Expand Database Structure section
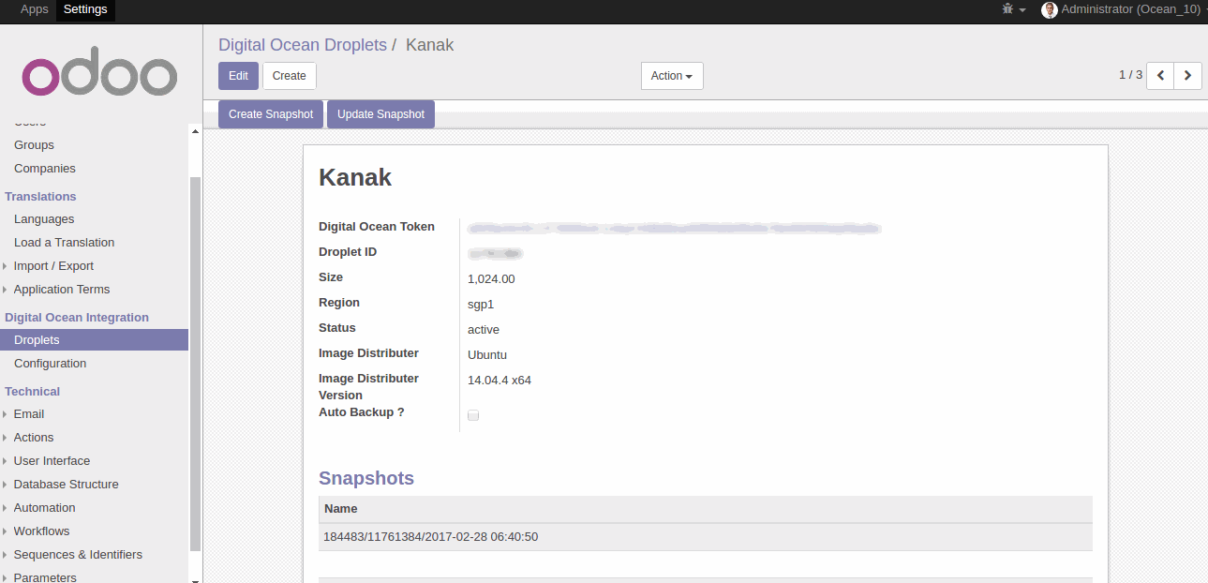 pyautogui.click(x=67, y=485)
